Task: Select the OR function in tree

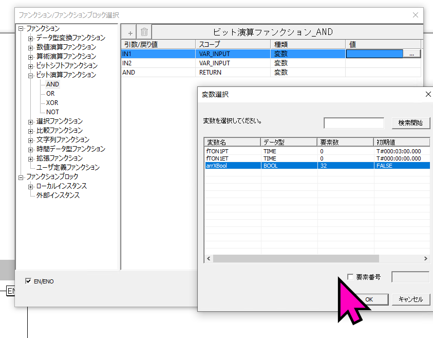Action: 50,94
